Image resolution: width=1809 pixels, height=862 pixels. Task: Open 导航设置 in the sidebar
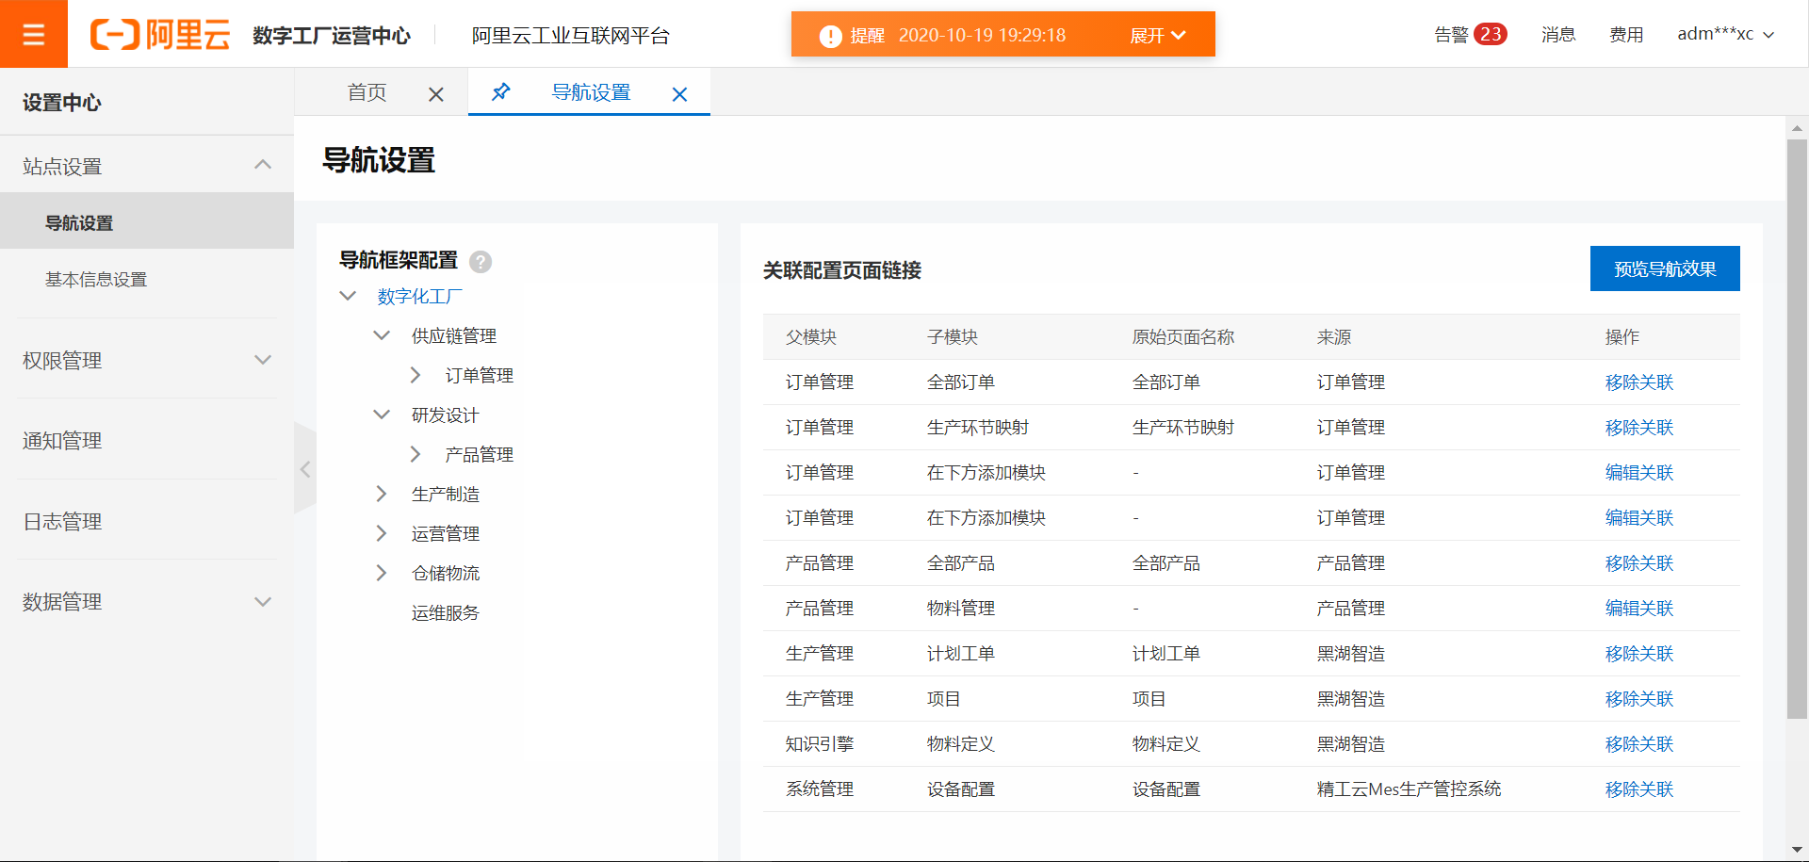coord(147,222)
